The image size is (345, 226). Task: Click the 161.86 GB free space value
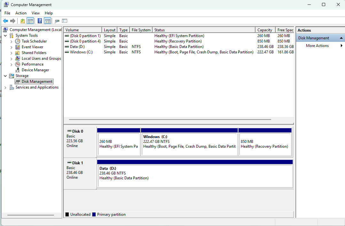(x=286, y=52)
